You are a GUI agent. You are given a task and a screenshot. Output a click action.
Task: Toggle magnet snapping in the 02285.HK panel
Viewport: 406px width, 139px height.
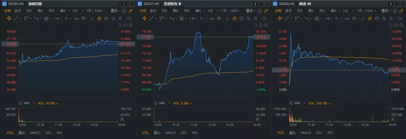click(99, 18)
